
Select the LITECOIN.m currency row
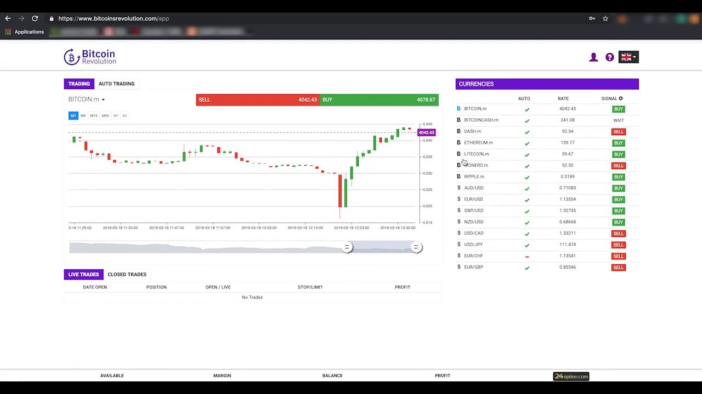point(547,154)
